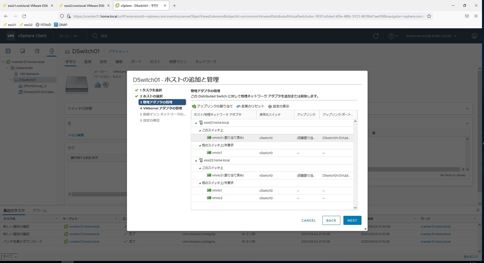This screenshot has width=484, height=263.
Task: Switch to the ポート tab
Action: 136,62
